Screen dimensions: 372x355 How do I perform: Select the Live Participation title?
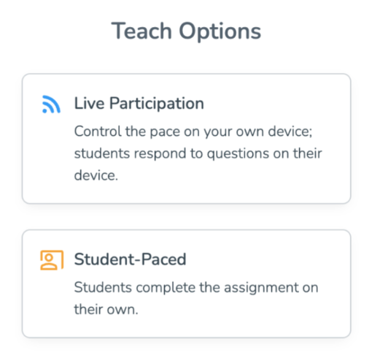click(x=139, y=104)
